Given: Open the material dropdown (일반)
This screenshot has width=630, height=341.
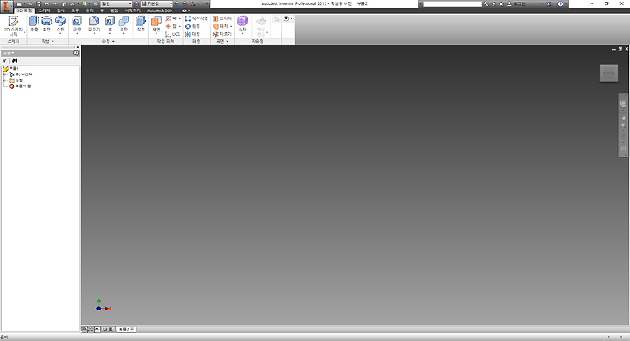Looking at the screenshot, I should pyautogui.click(x=116, y=4).
